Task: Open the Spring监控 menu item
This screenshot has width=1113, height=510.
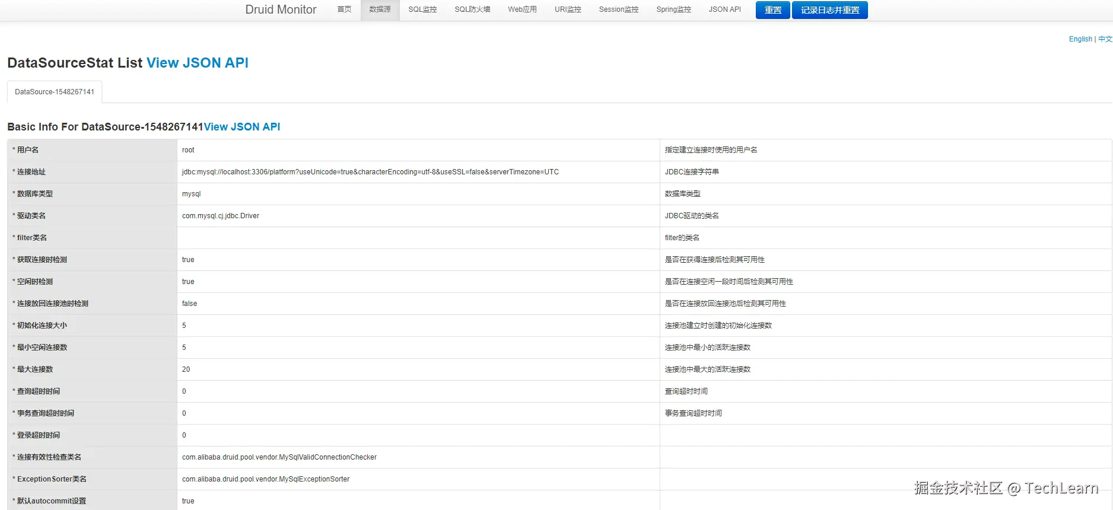Action: point(673,9)
